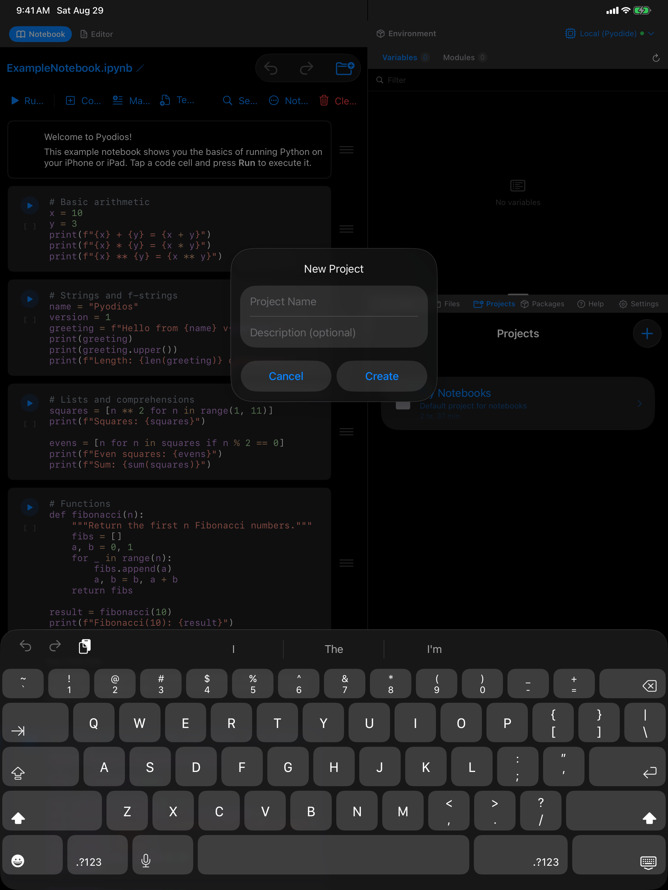This screenshot has width=668, height=890.
Task: Choose the "I" keyboard suggestion
Action: tap(234, 649)
